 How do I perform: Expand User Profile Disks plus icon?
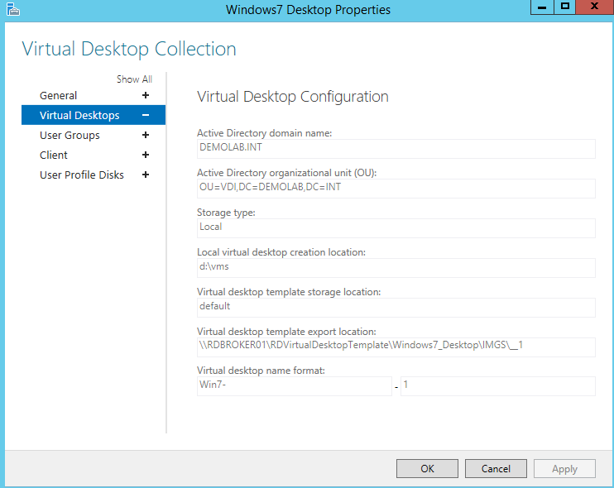(146, 175)
